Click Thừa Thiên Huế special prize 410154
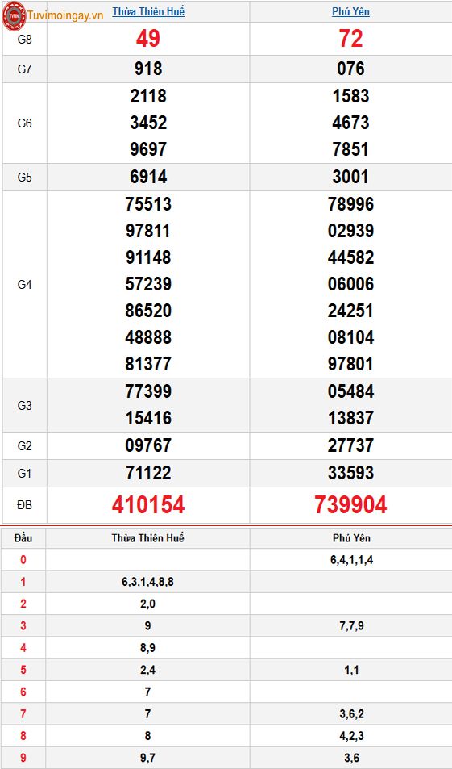 [148, 504]
